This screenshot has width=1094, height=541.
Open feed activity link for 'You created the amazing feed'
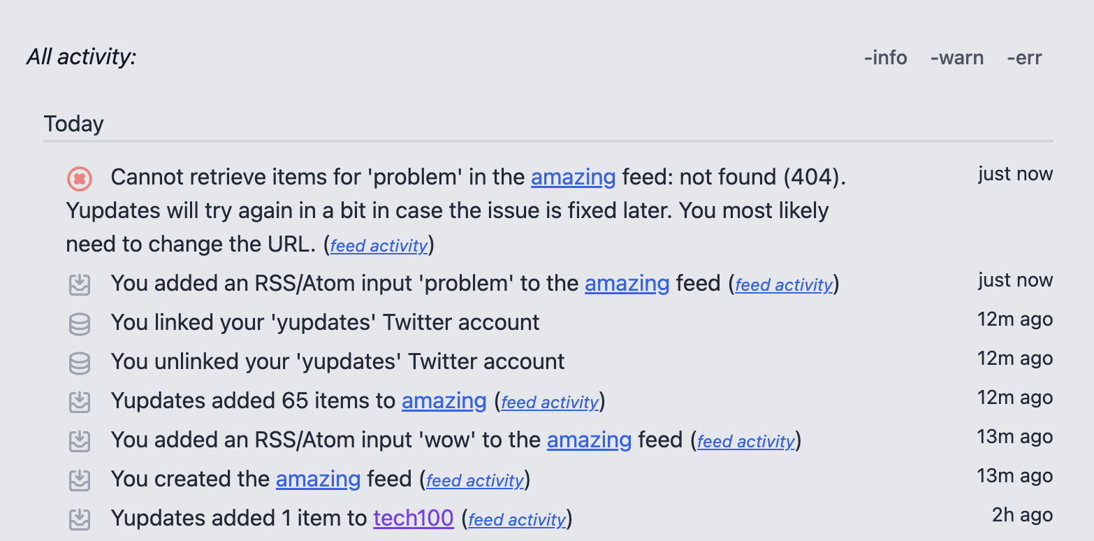[475, 480]
